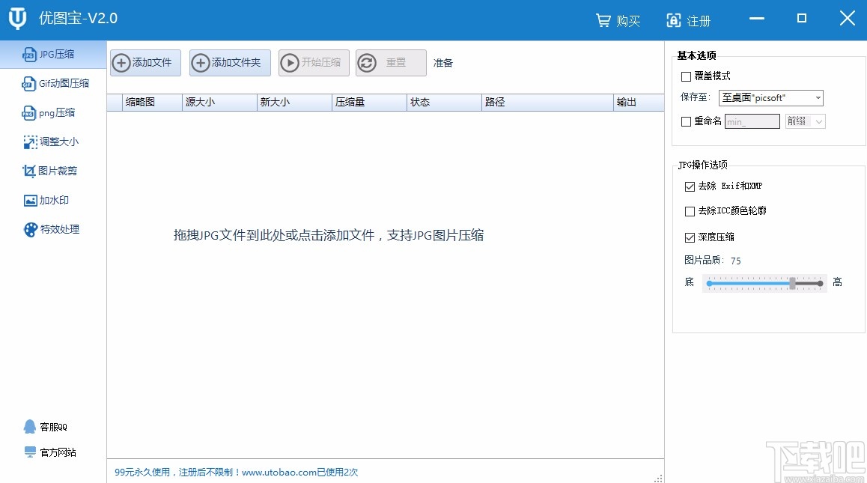Adjust the 图片品质 quality slider
Image resolution: width=867 pixels, height=483 pixels.
793,282
